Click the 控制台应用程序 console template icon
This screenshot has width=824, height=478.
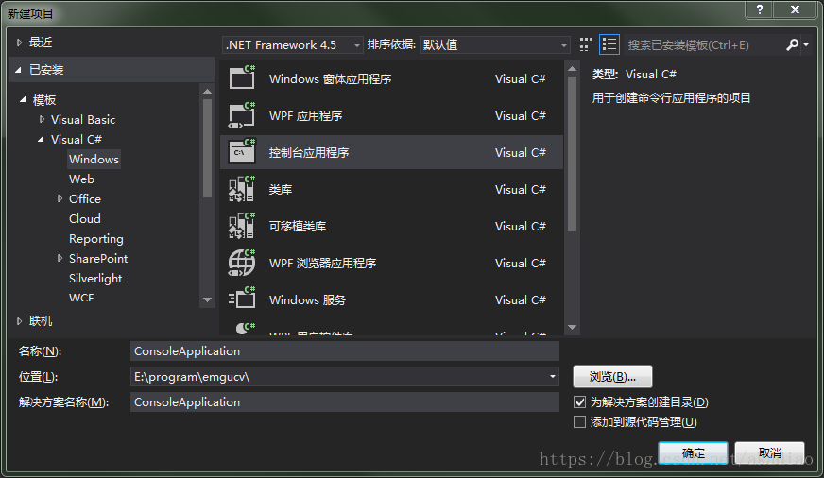[242, 152]
